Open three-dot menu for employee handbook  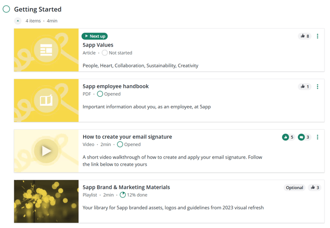(x=317, y=87)
